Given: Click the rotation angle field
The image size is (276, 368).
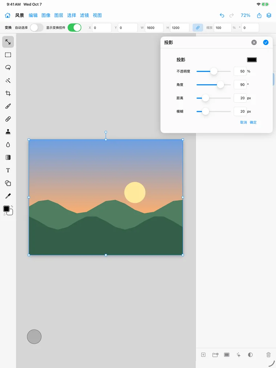Looking at the screenshot, I should point(250,28).
